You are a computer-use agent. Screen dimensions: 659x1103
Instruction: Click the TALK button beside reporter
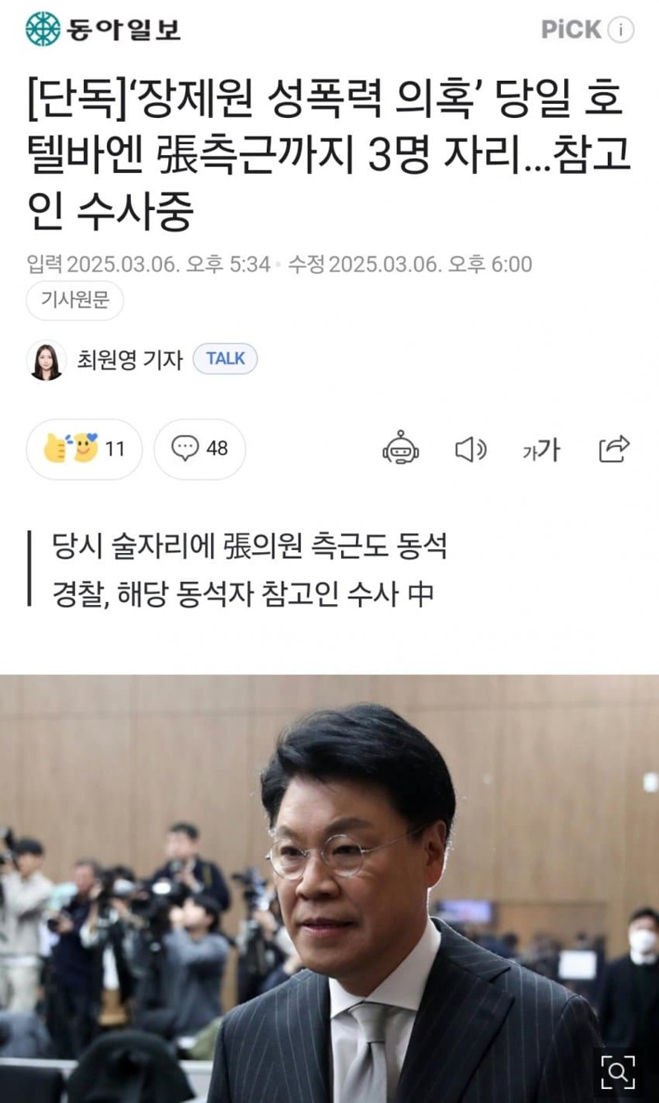tap(225, 359)
